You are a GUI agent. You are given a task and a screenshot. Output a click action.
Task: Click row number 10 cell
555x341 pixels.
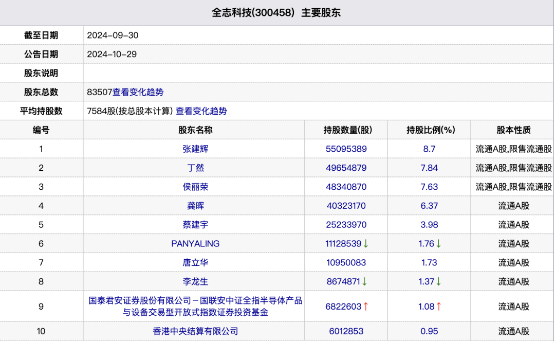(41, 331)
